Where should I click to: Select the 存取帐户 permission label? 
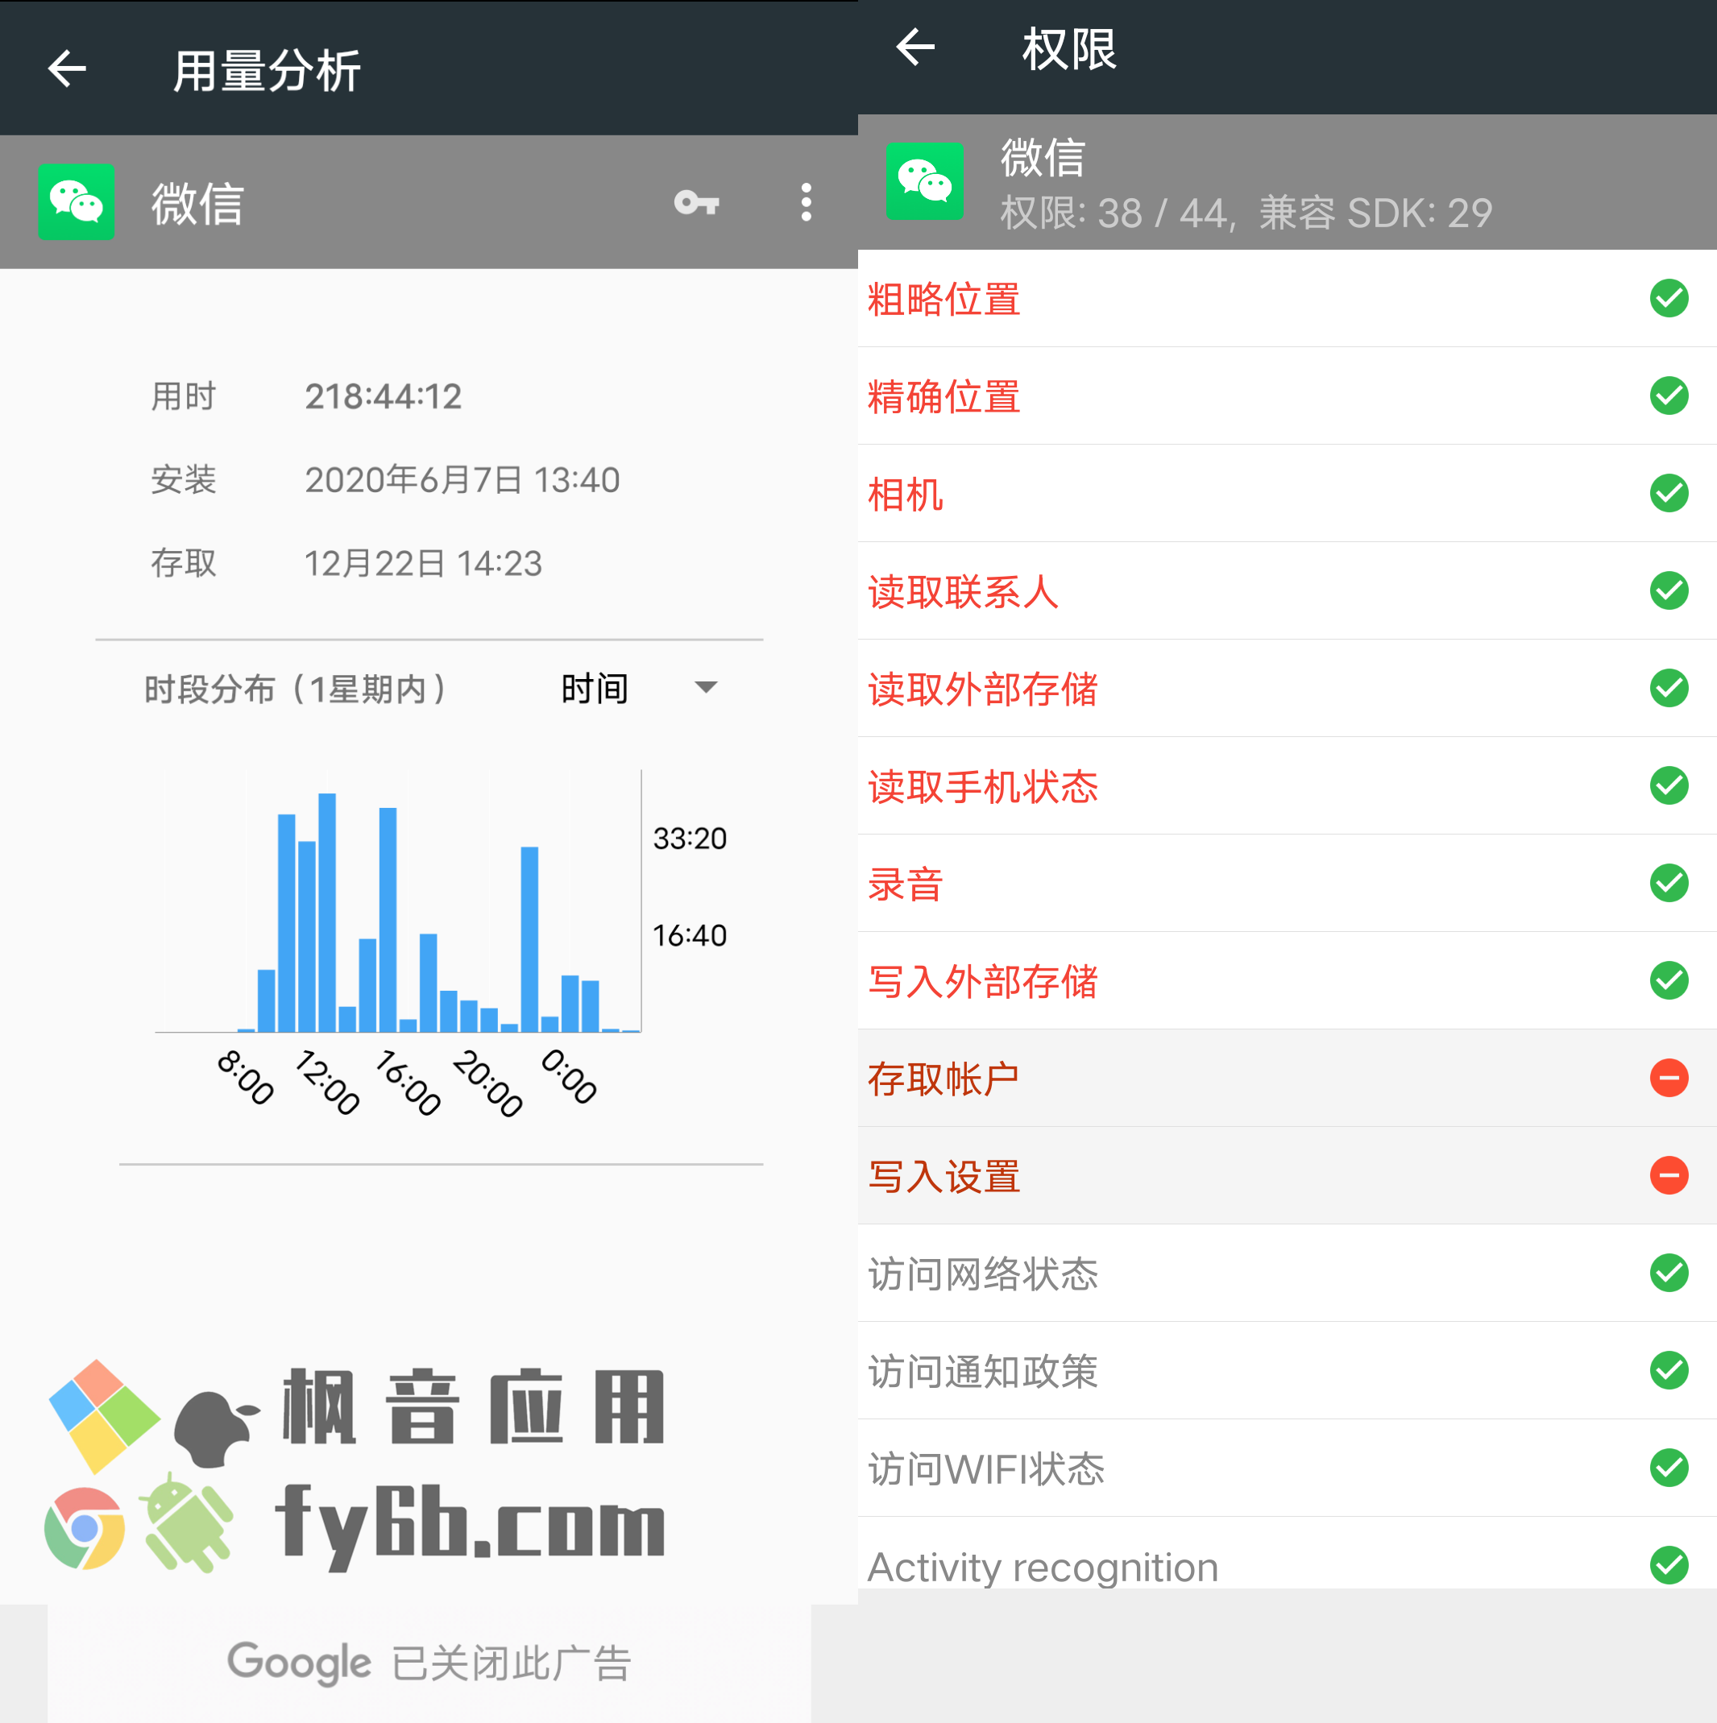pos(944,1079)
